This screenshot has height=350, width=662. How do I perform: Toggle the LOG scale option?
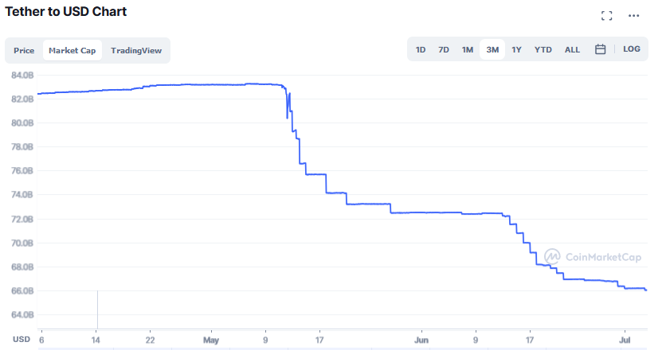tap(631, 49)
